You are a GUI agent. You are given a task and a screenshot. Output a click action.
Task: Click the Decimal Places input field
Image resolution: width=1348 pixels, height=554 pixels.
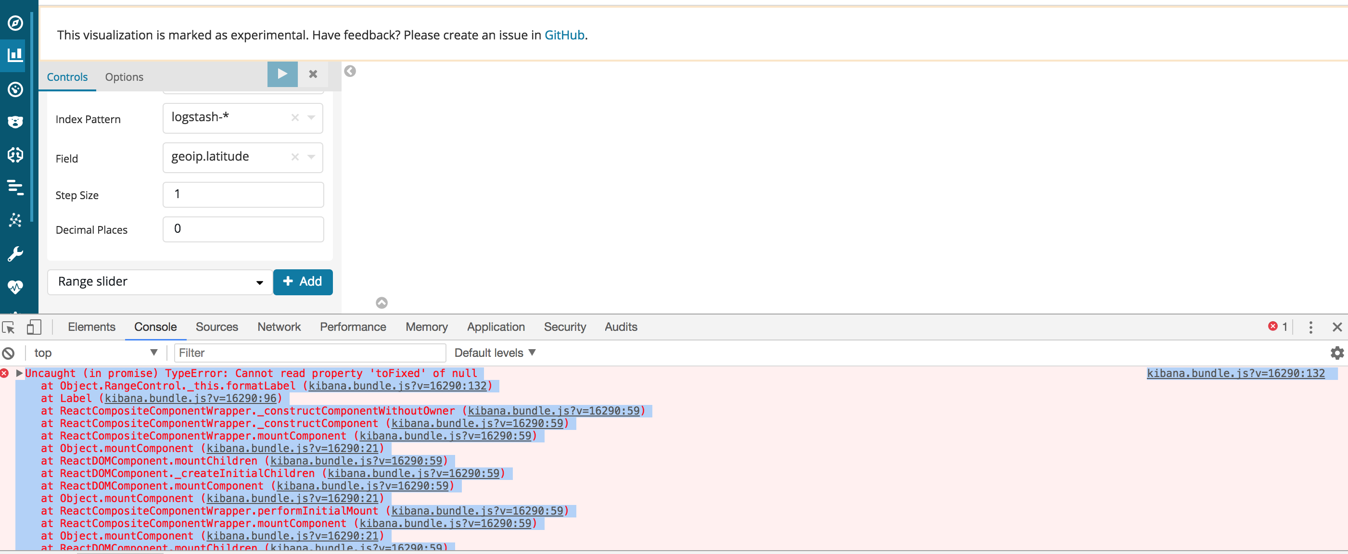click(x=243, y=229)
